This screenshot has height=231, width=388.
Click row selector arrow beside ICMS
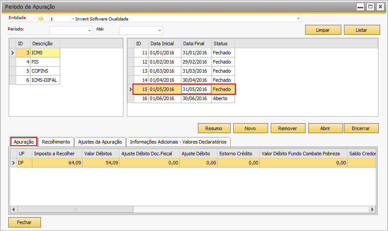click(13, 53)
